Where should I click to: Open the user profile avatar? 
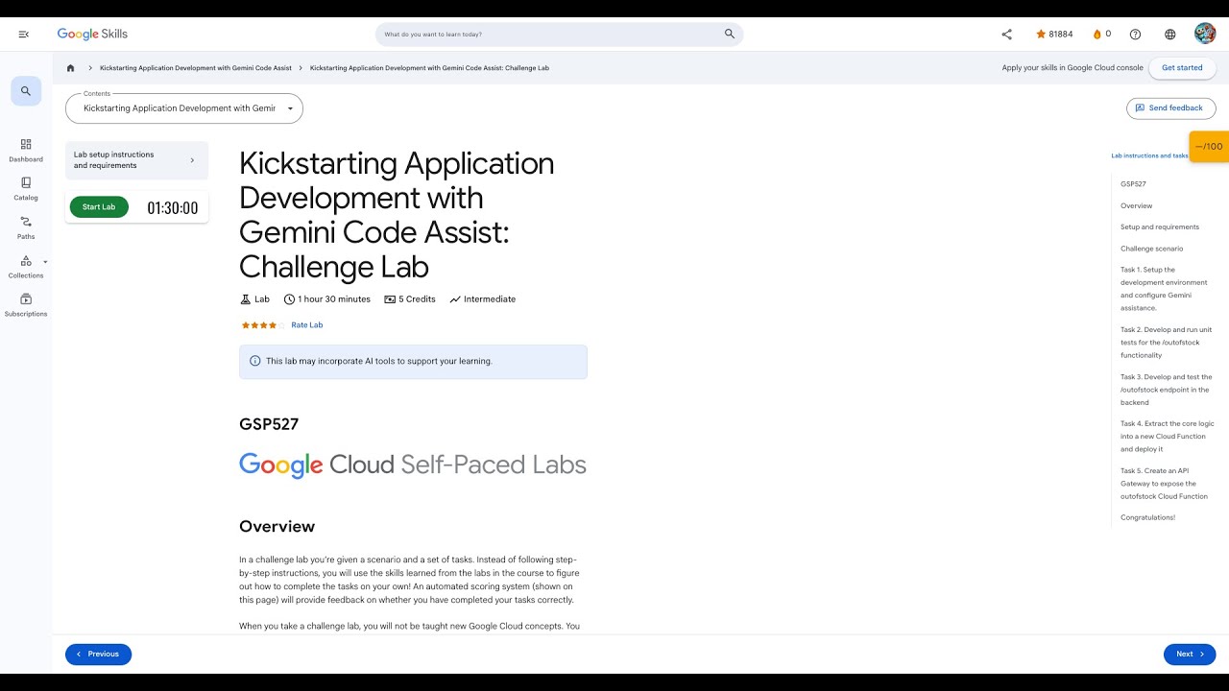(1205, 34)
